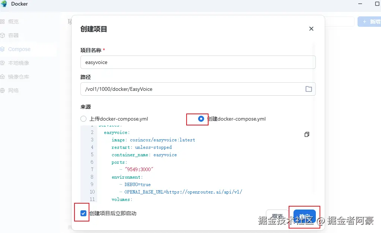Click the 确定 button
Screen dimensions: 381x233
coord(304,216)
